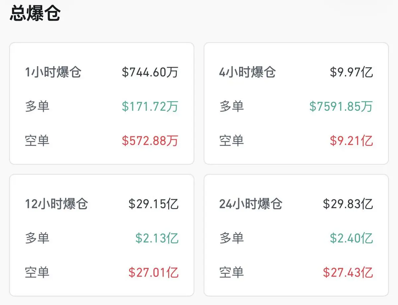Click the $2.13亿 long liquidations value
Viewport: 398px width, 305px height.
coord(157,238)
